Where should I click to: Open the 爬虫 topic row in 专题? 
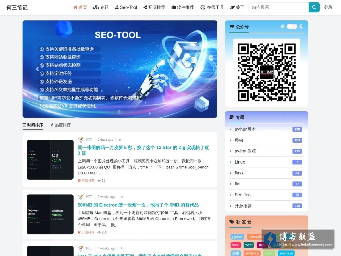pyautogui.click(x=266, y=140)
